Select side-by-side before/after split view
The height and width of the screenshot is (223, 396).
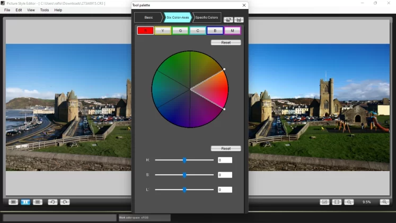[x=25, y=202]
